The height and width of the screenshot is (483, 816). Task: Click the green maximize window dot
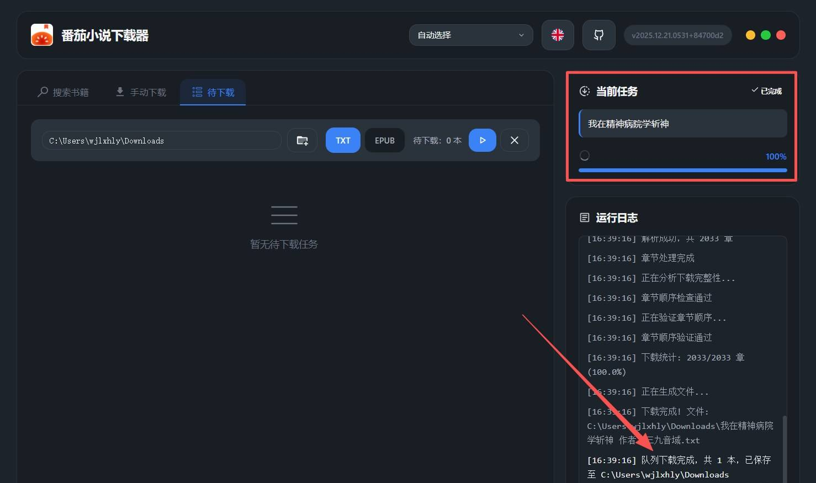766,35
